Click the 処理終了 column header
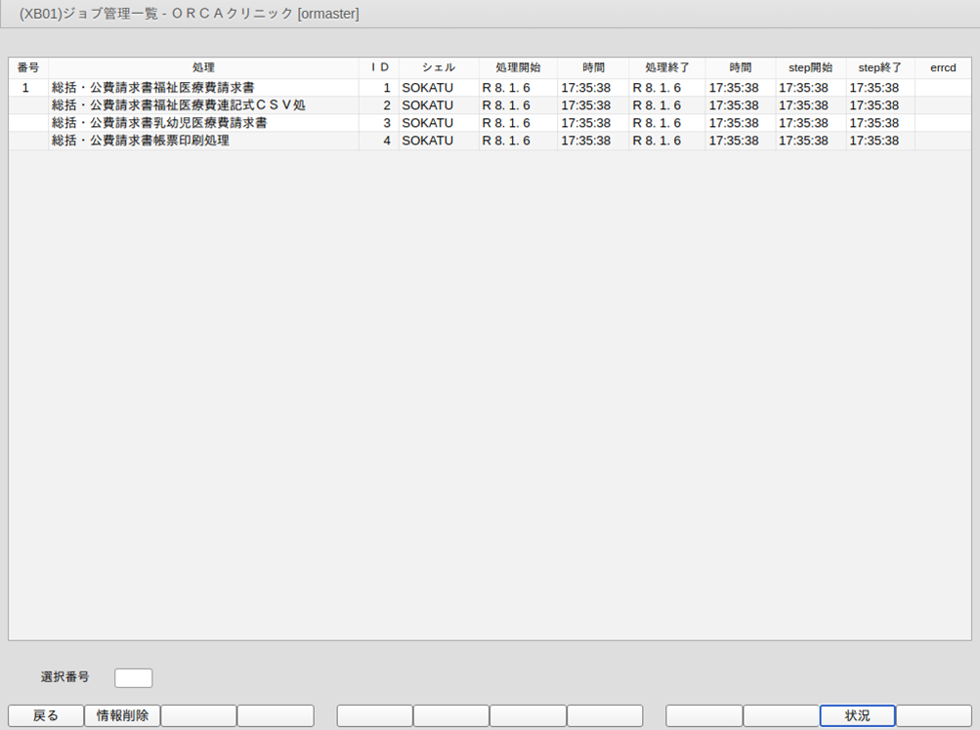Screen dimensions: 980x730 coord(667,68)
